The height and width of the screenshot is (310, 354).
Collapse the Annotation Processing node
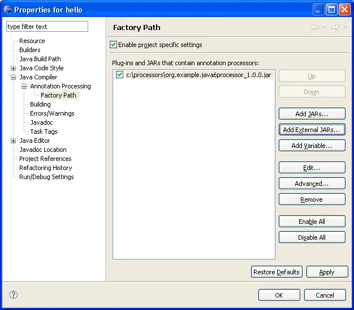[24, 86]
